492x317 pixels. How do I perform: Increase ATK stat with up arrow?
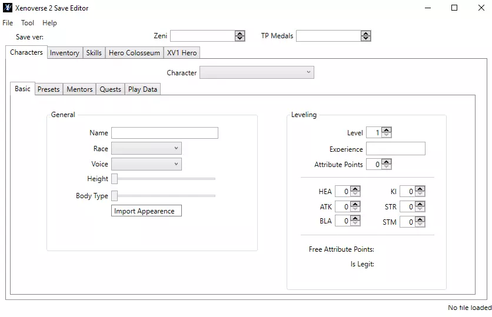355,204
